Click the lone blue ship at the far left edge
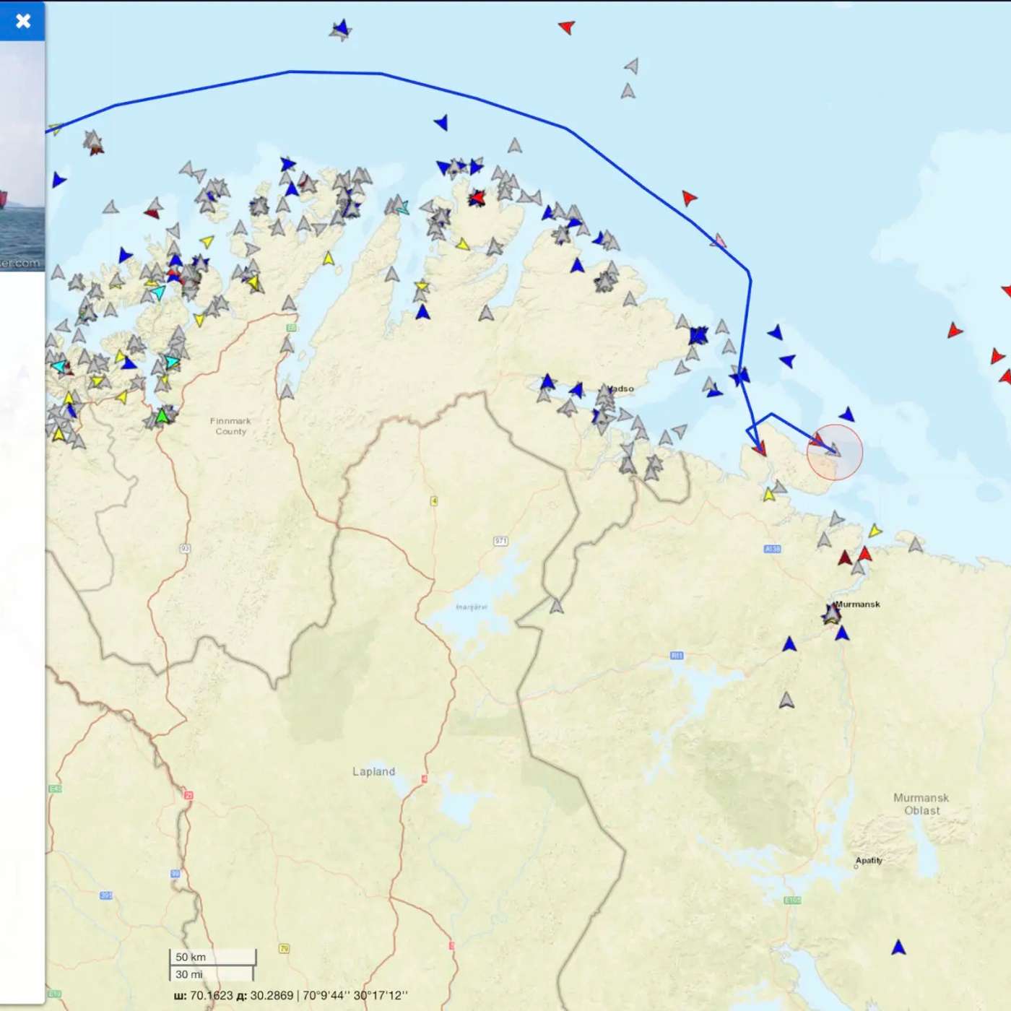The image size is (1011, 1011). coord(58,179)
